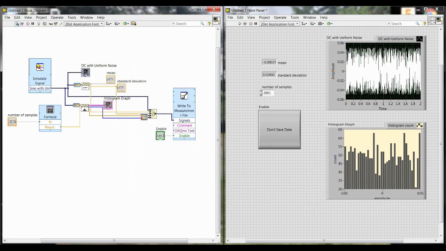Open Tools menu in Block Diagram window
This screenshot has width=446, height=251.
[72, 17]
